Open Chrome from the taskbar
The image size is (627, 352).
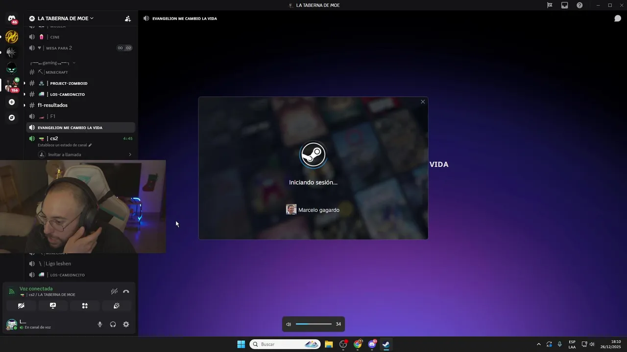358,344
